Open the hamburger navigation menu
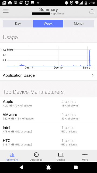 click(6, 11)
